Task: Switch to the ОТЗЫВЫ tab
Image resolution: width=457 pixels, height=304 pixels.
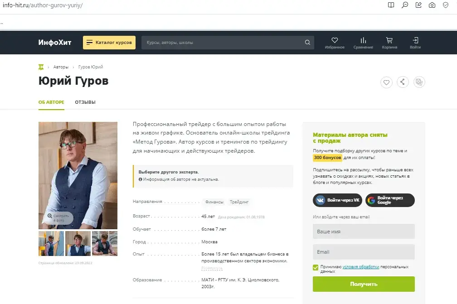Action: (x=85, y=102)
